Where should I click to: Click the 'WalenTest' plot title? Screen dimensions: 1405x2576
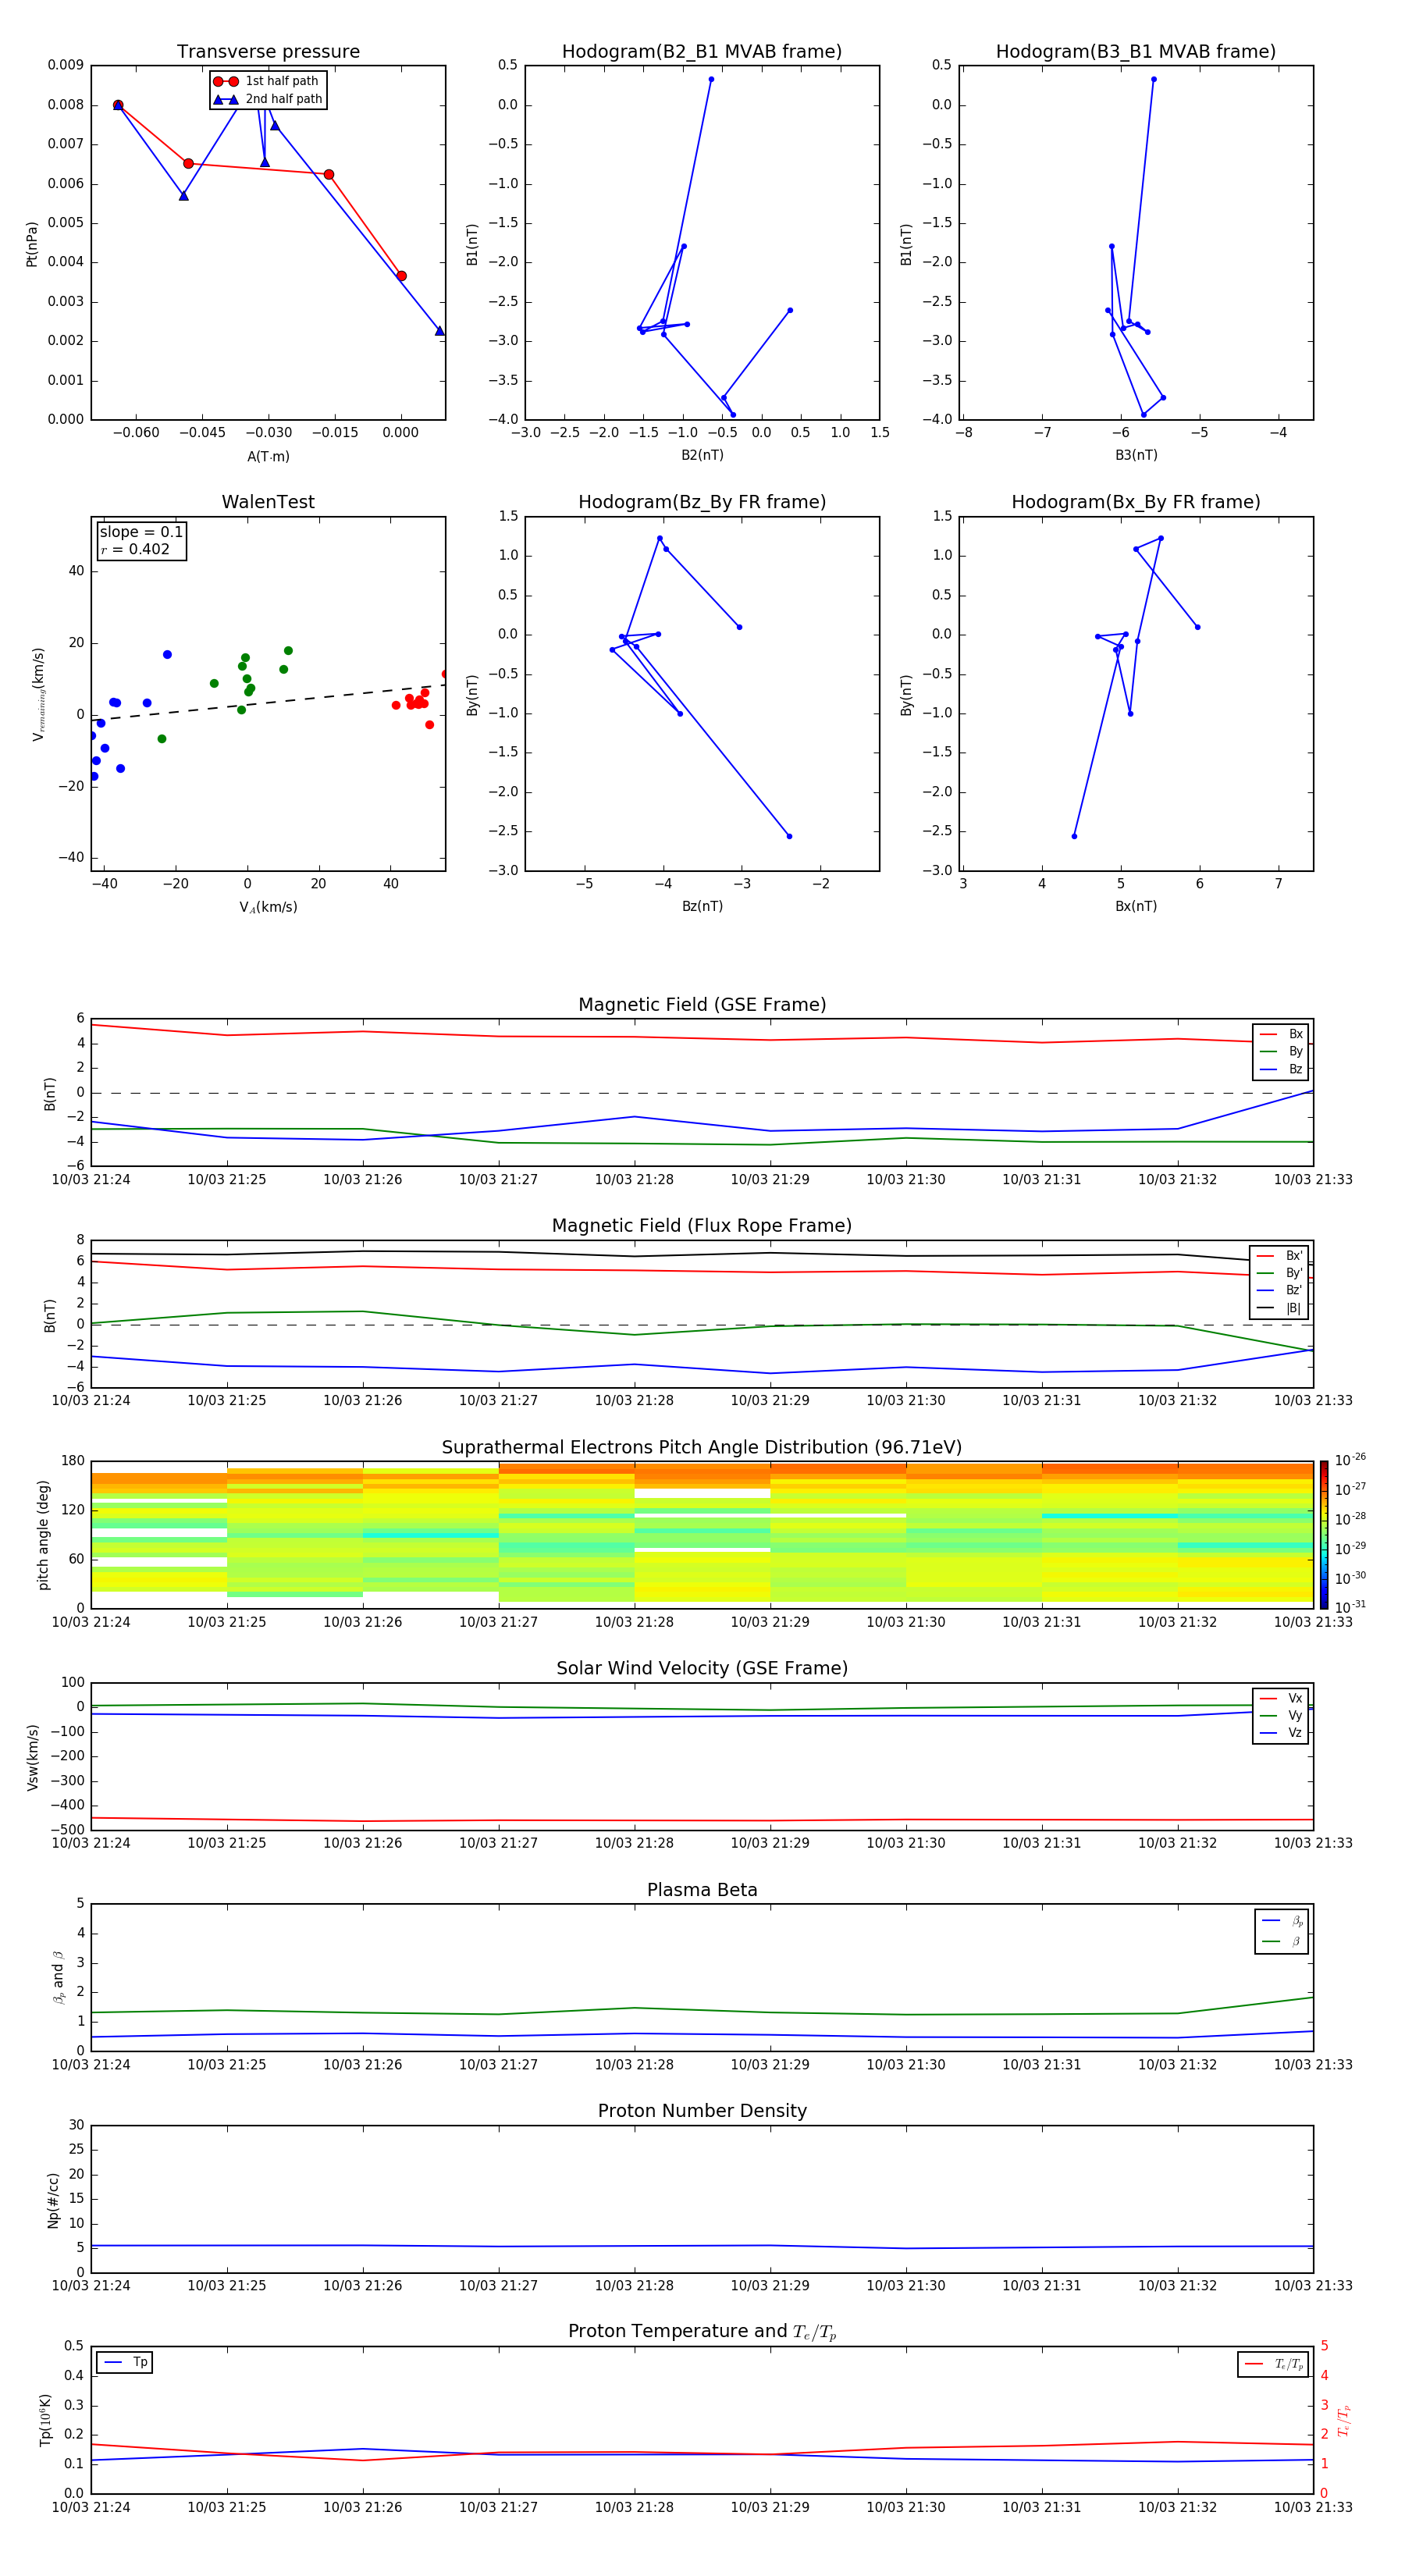(x=268, y=502)
